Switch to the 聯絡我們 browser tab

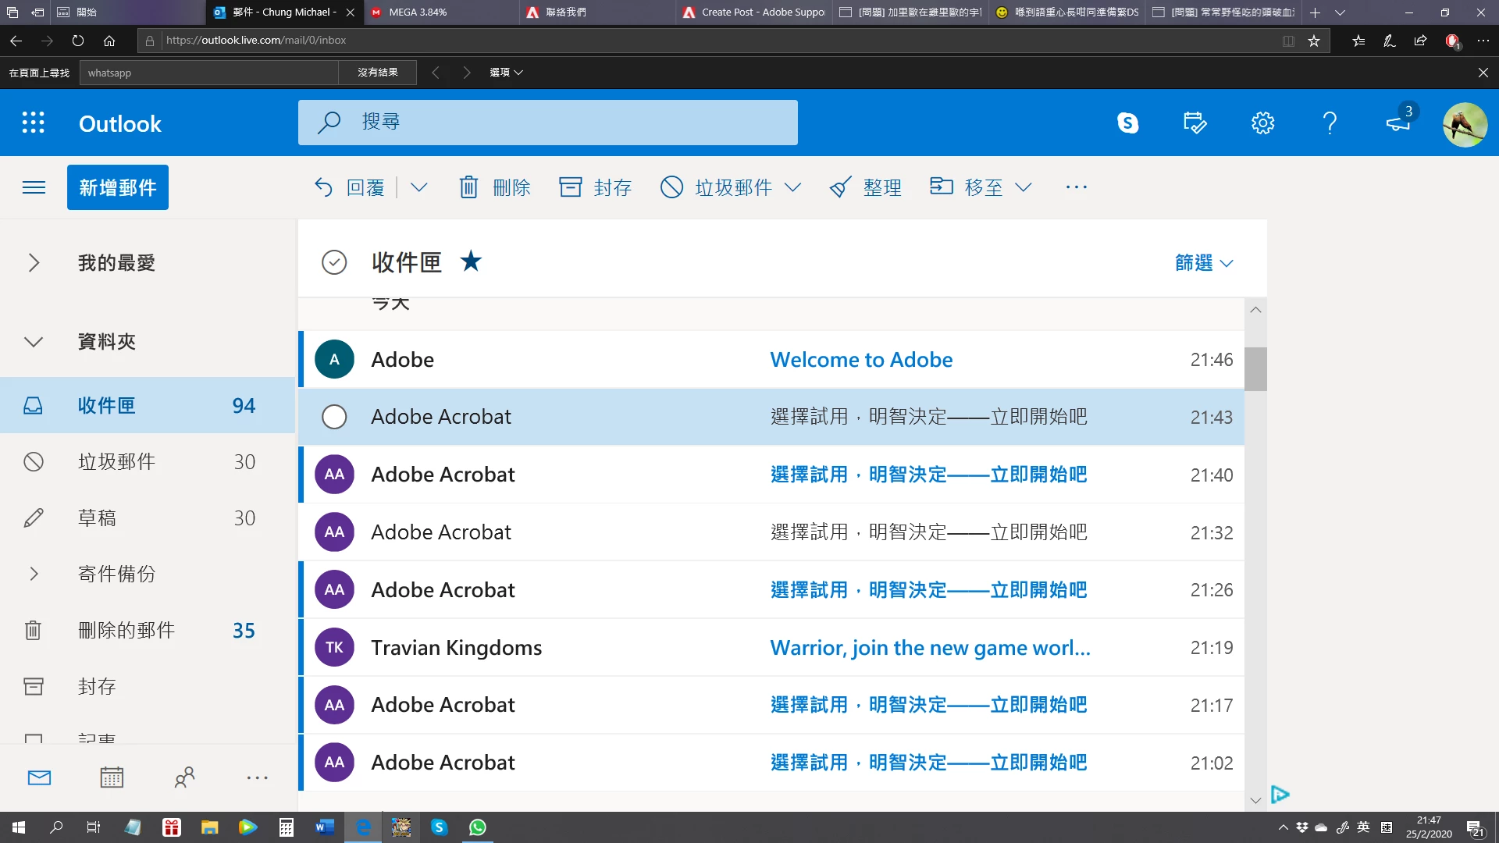pos(598,12)
